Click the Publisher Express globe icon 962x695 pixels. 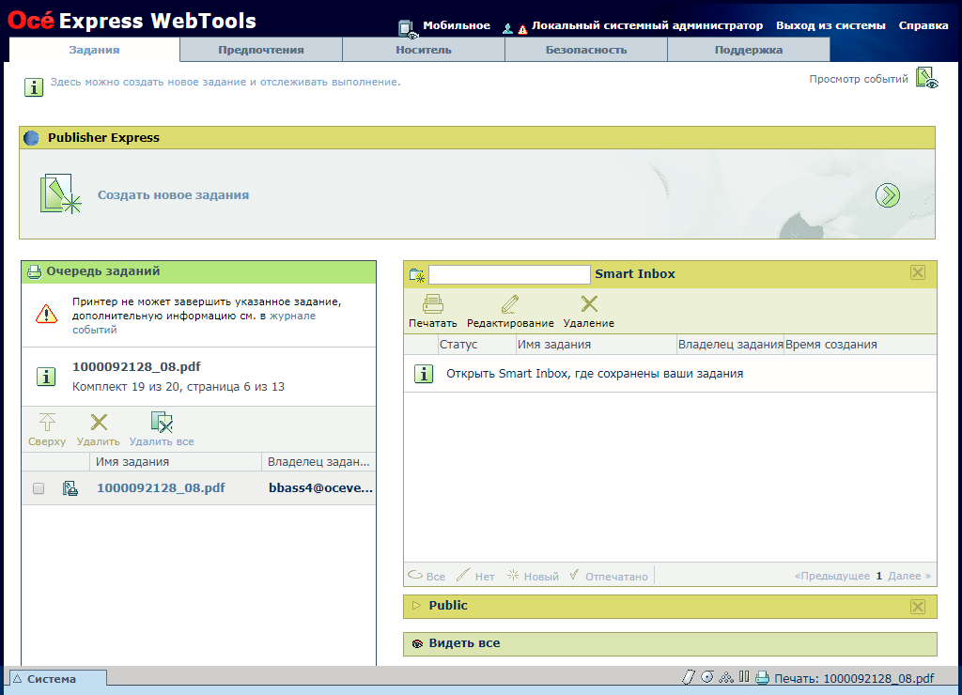(x=31, y=138)
